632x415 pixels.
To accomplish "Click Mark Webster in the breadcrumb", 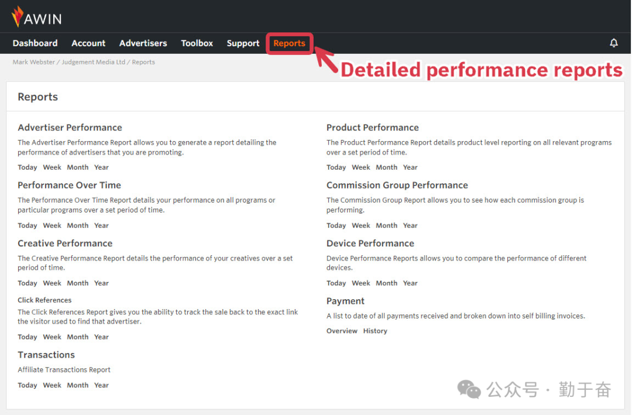I will point(34,62).
